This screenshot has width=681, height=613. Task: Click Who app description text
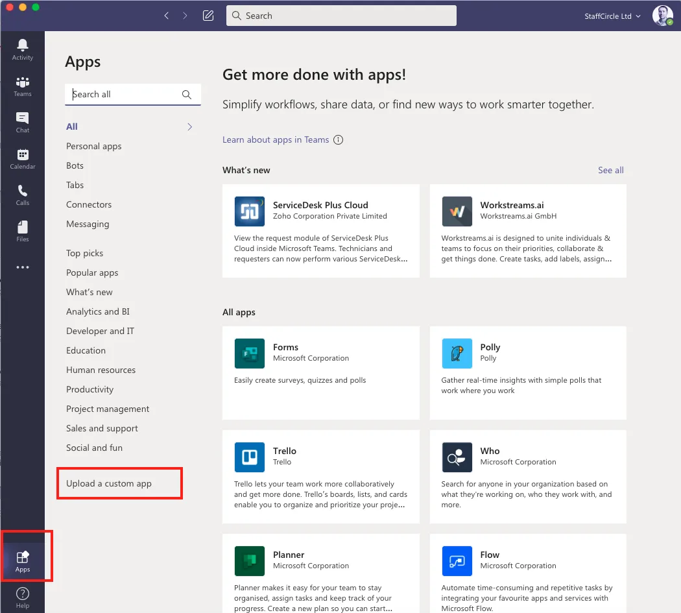(527, 494)
